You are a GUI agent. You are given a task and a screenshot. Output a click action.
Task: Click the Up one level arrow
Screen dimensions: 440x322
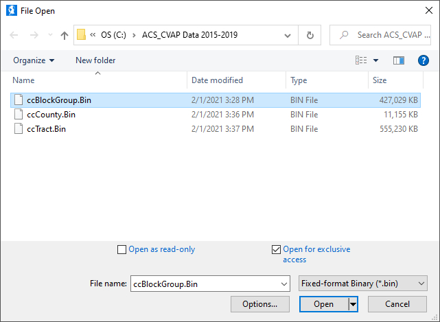click(65, 35)
